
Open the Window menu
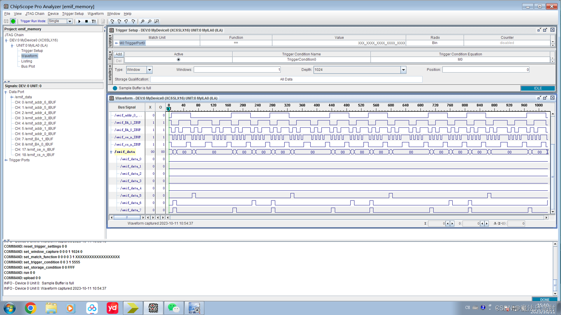[114, 14]
